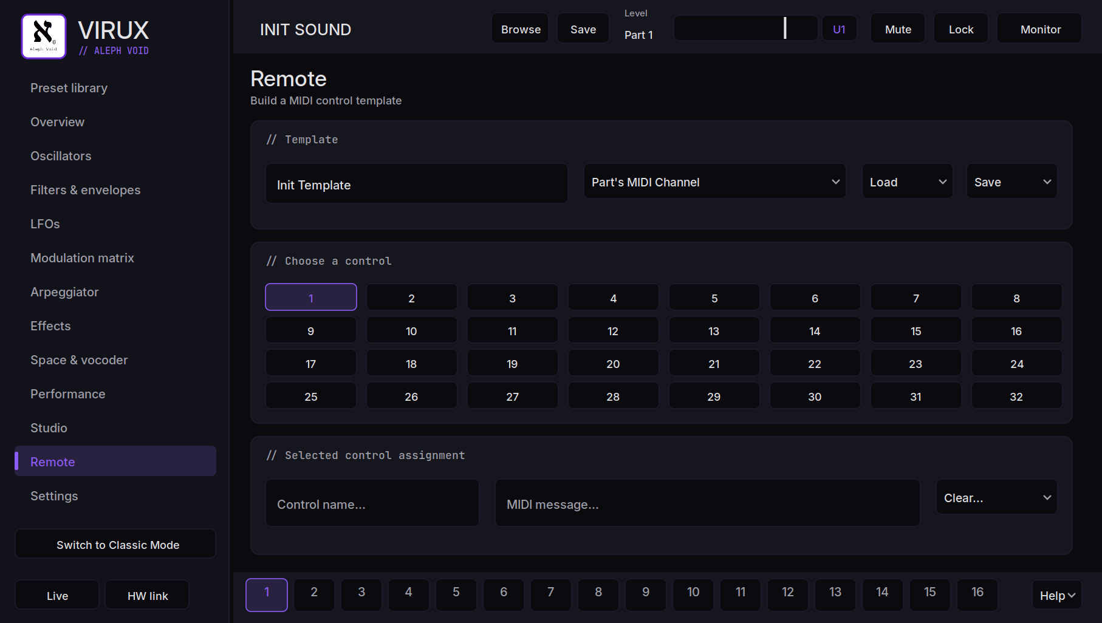Switch to part 1 in bottom bar

coord(267,594)
